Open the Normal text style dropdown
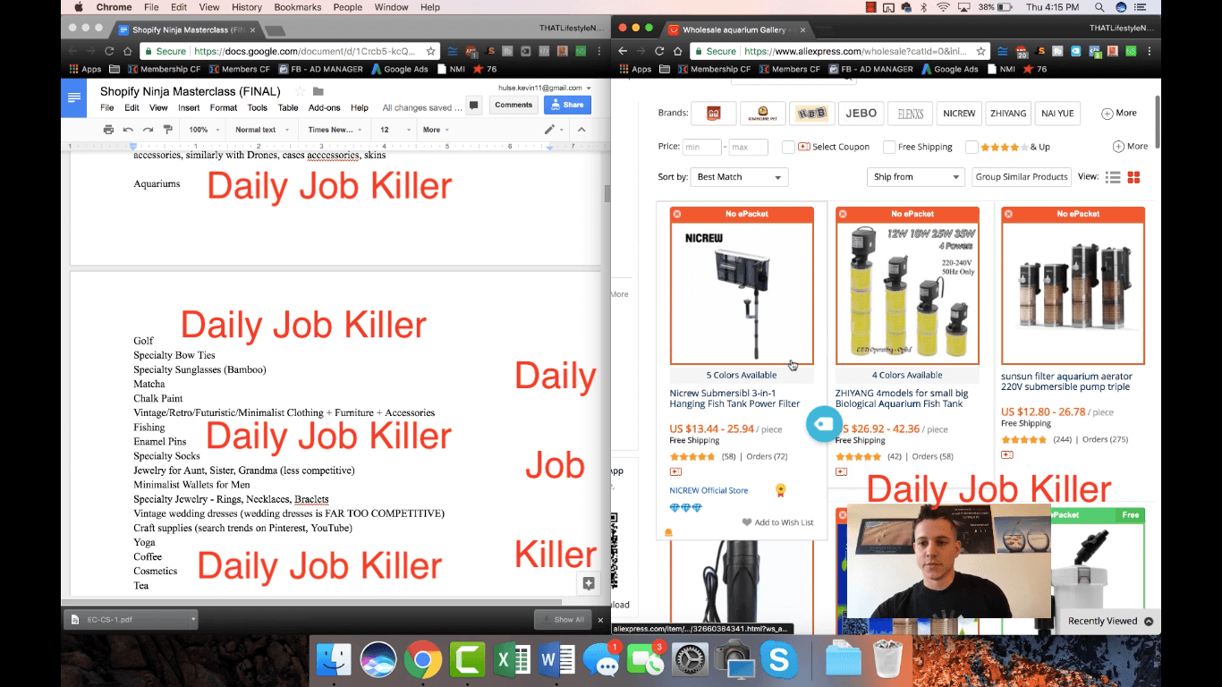The width and height of the screenshot is (1222, 687). [260, 130]
